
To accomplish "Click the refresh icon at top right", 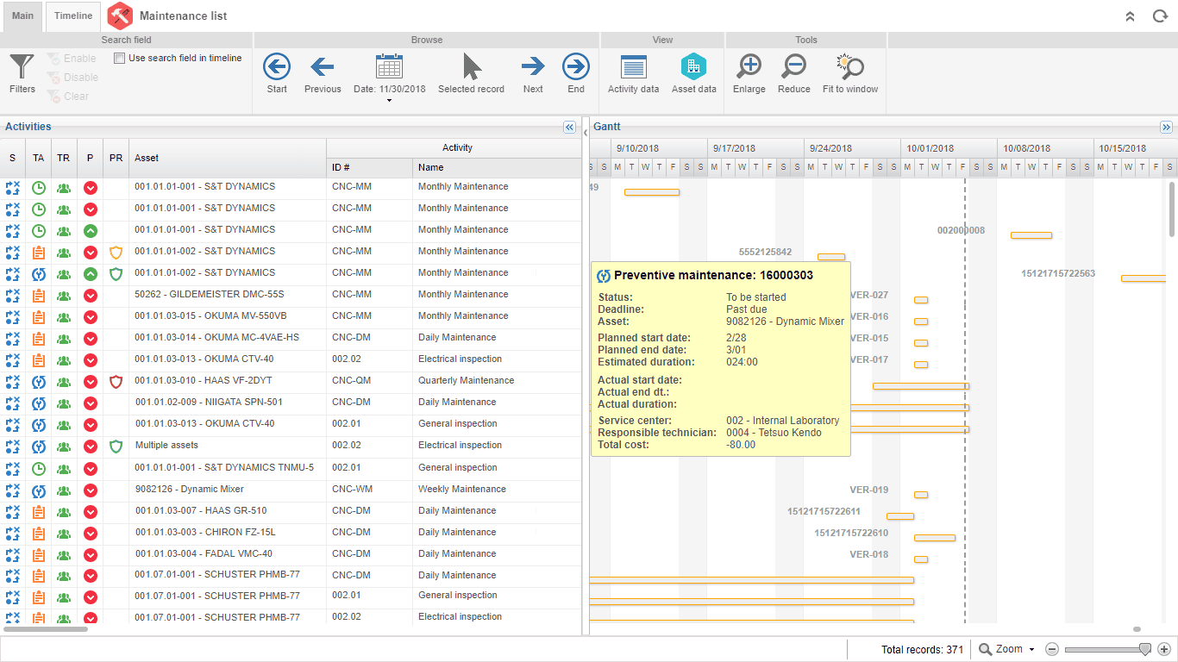I will click(1160, 16).
